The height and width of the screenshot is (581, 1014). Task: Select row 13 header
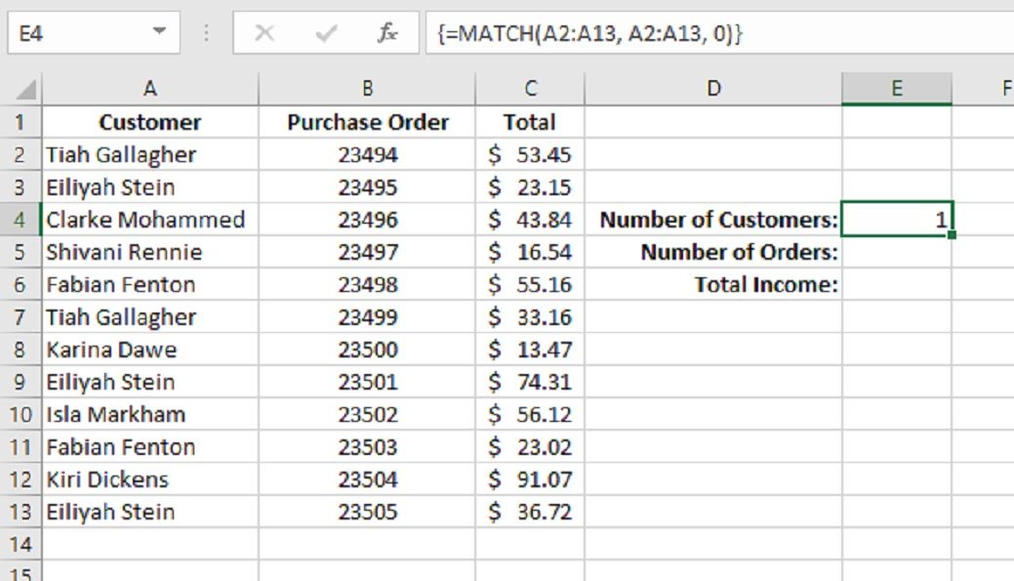pyautogui.click(x=20, y=512)
